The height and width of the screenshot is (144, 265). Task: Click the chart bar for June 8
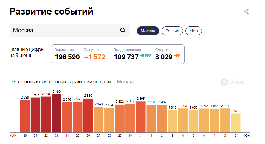pyautogui.click(x=225, y=121)
